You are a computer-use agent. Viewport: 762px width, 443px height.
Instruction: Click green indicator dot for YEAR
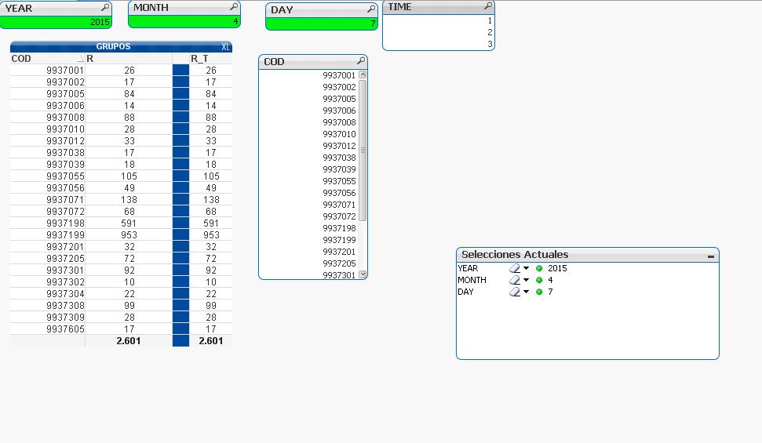point(539,268)
